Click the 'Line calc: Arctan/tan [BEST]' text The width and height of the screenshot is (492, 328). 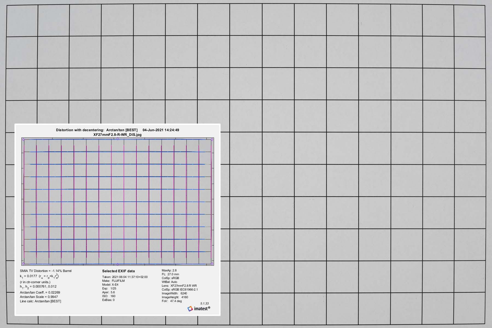(40, 301)
